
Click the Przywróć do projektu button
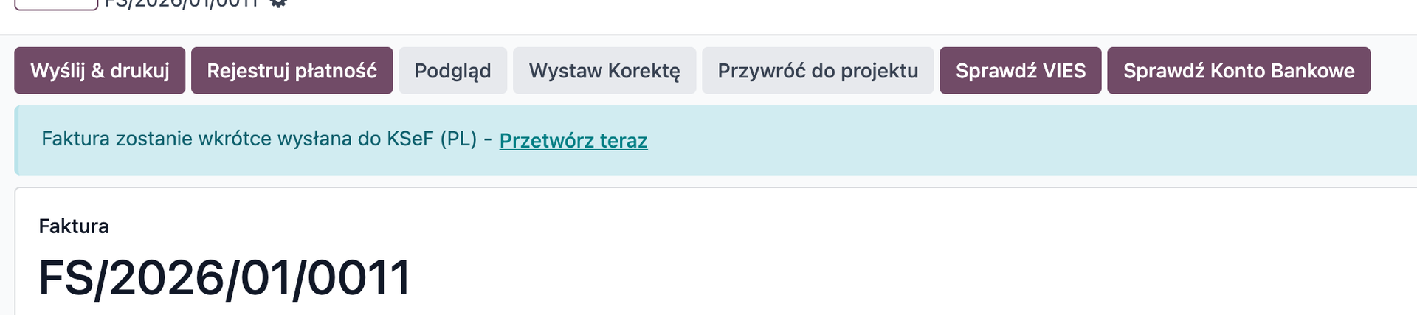click(818, 71)
